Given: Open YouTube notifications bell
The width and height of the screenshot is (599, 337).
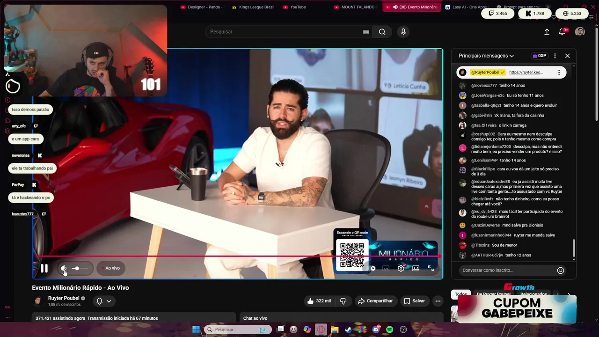Looking at the screenshot, I should (x=562, y=32).
